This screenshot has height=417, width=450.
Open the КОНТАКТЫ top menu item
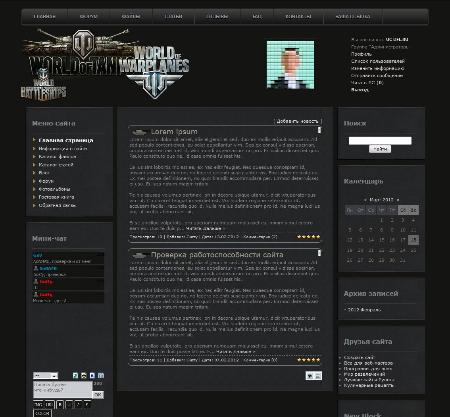coord(298,17)
